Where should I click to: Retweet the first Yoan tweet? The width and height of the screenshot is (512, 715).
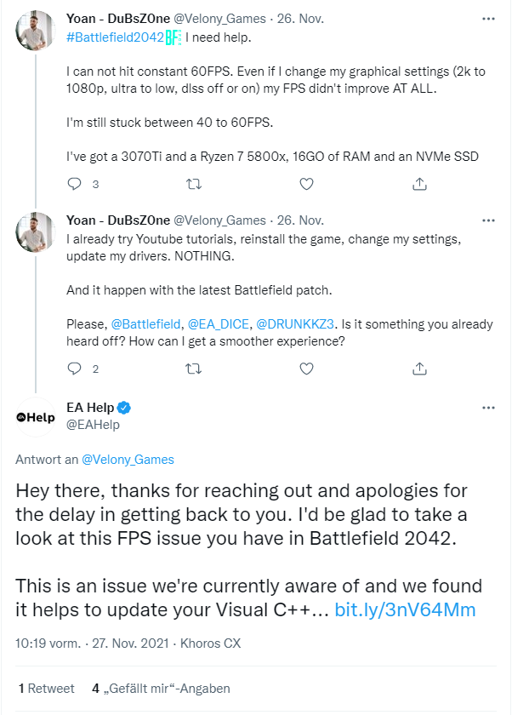tap(193, 184)
